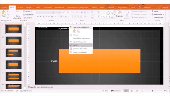Toggle italic K button
The image size is (170, 96).
(40, 17)
